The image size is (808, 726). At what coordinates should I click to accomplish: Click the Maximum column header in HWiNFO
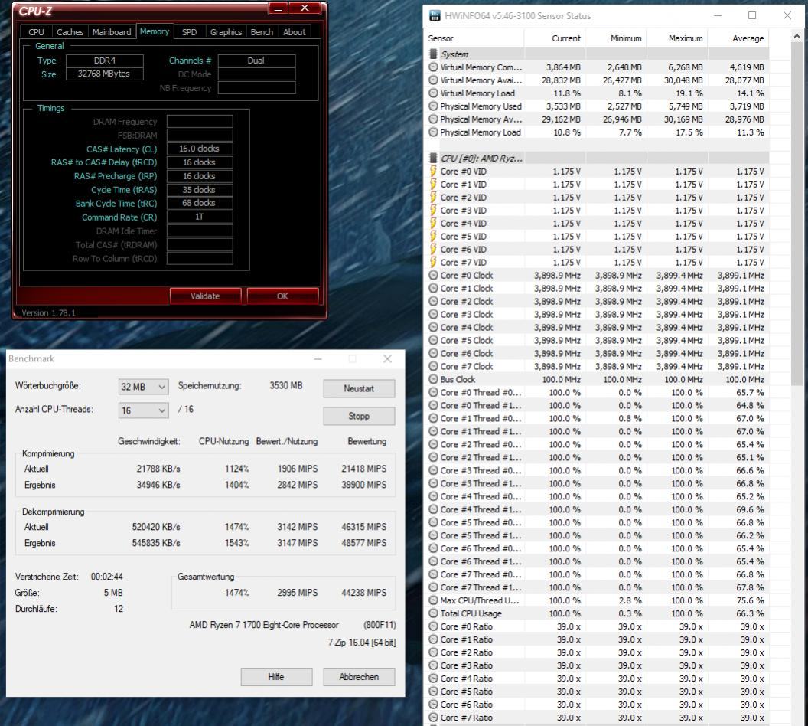coord(677,38)
